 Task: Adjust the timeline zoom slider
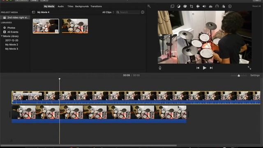coord(239,76)
